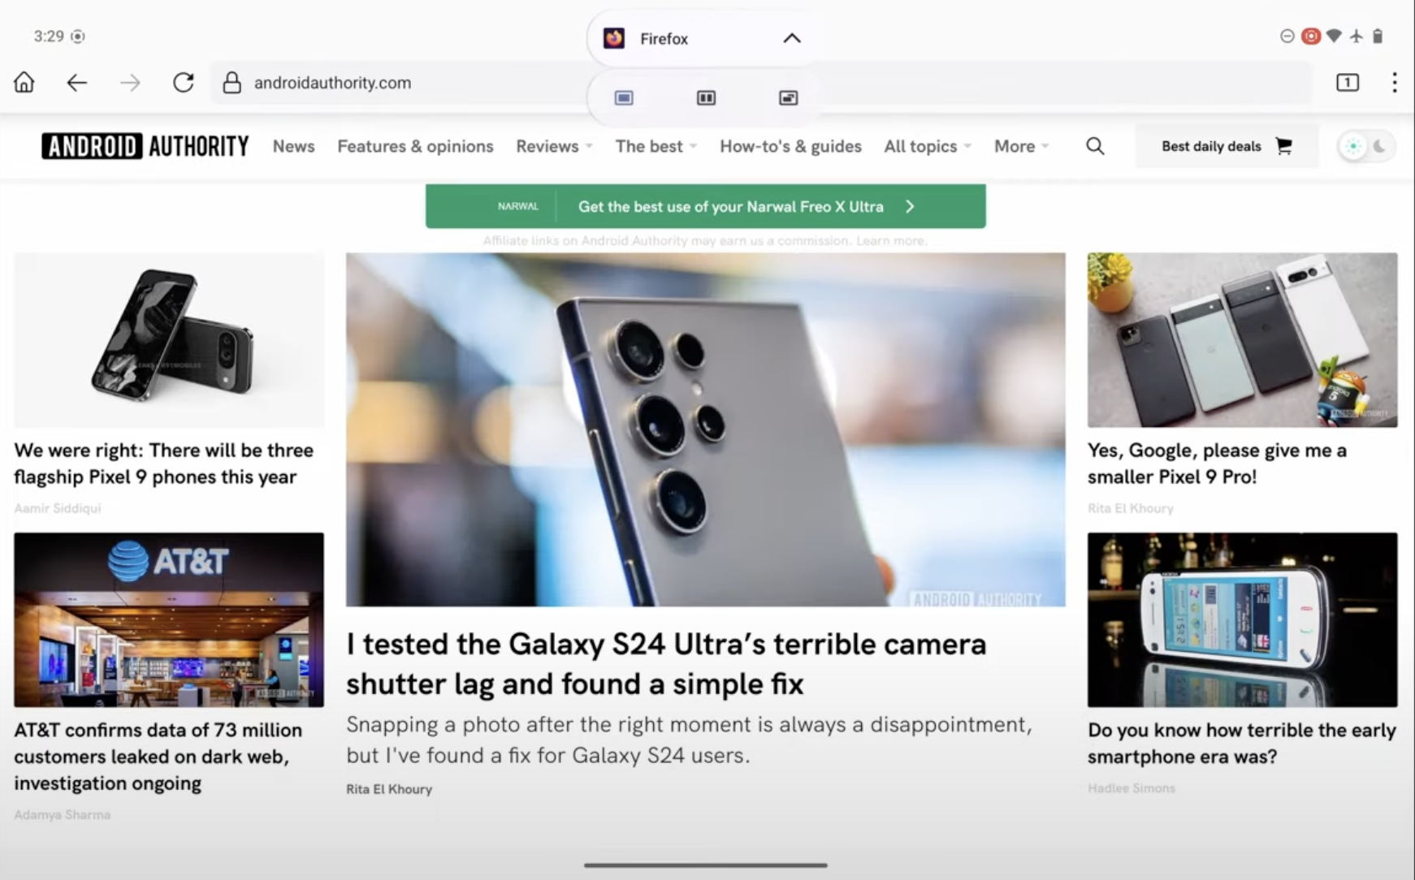
Task: Click author Aamir Siddiqui
Action: (x=58, y=508)
